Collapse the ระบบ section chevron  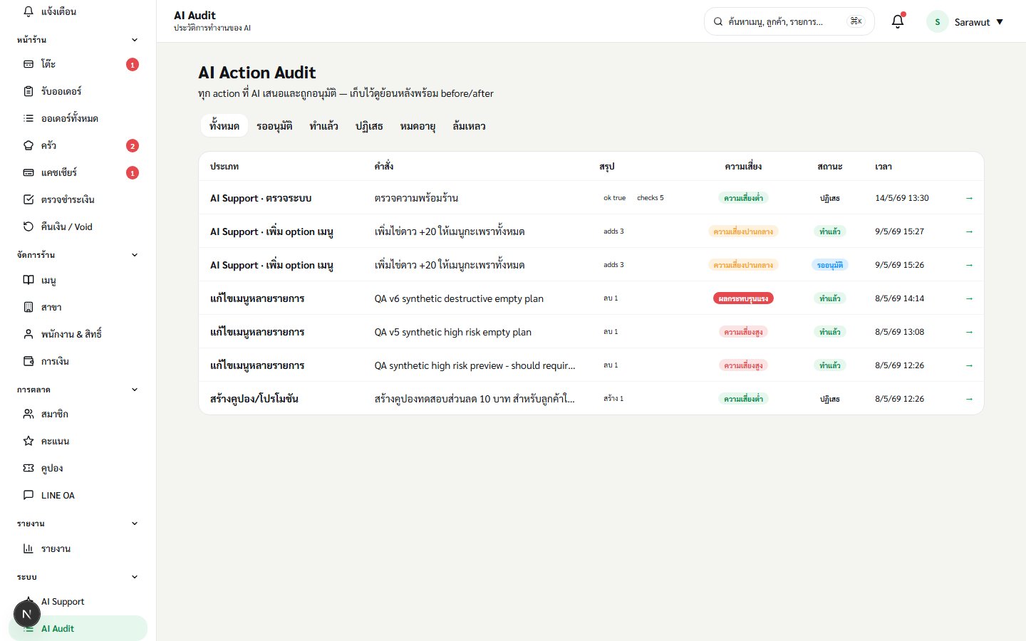click(x=135, y=577)
